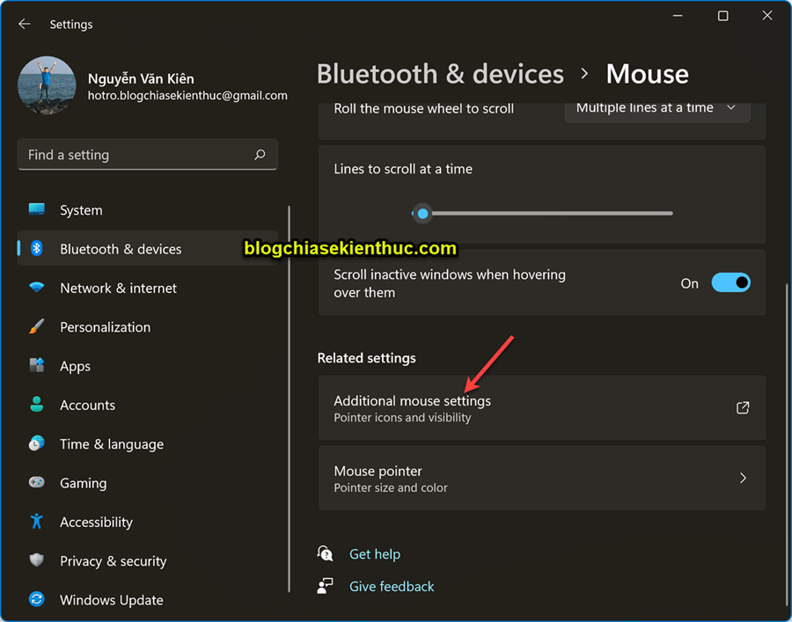Click the Windows Update sync icon
792x622 pixels.
[36, 599]
